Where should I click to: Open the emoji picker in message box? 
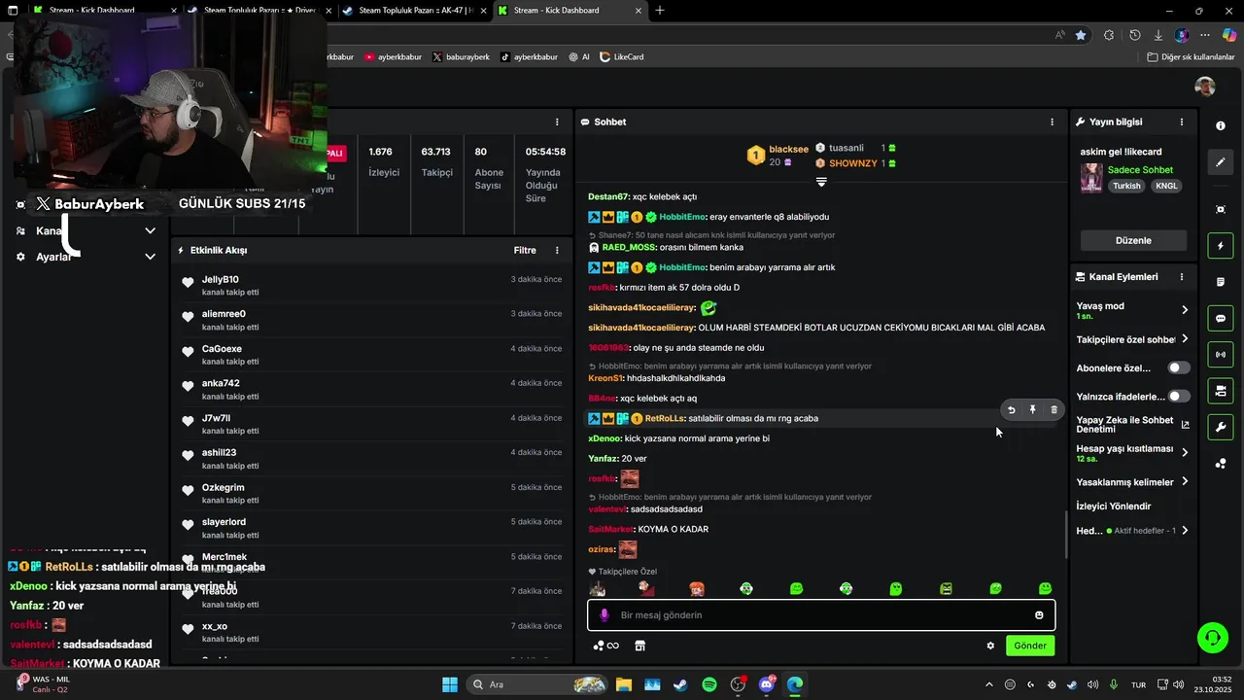point(1039,615)
